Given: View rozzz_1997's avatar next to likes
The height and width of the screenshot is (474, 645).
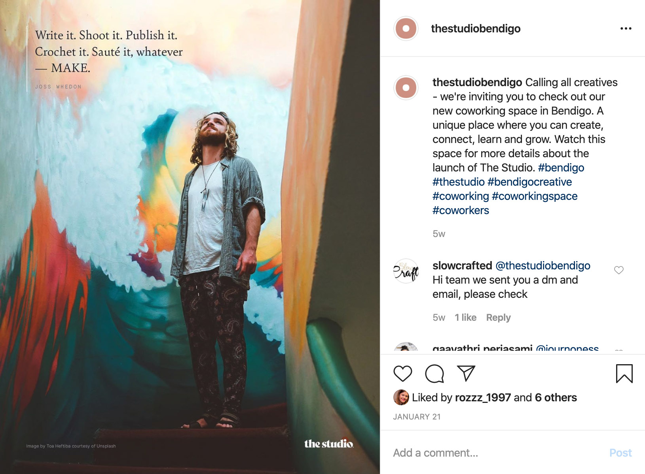Looking at the screenshot, I should point(401,397).
